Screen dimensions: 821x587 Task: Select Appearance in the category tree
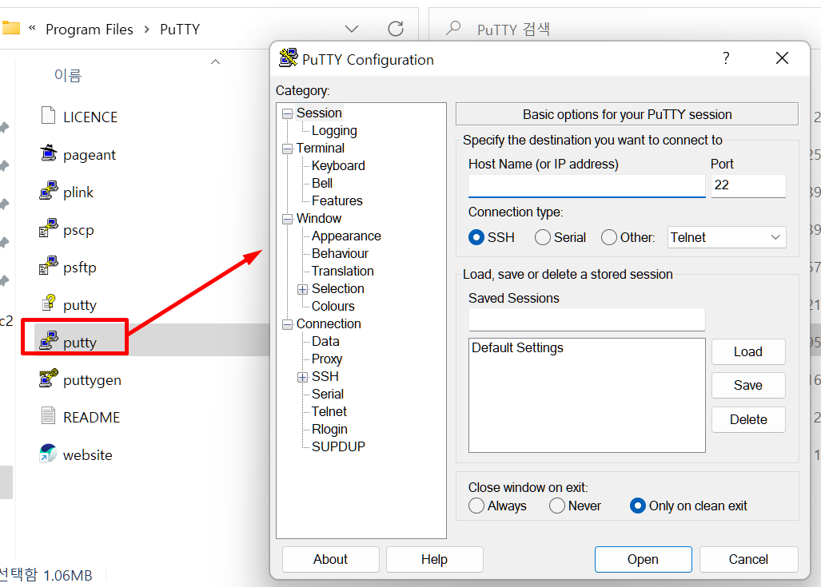point(346,236)
